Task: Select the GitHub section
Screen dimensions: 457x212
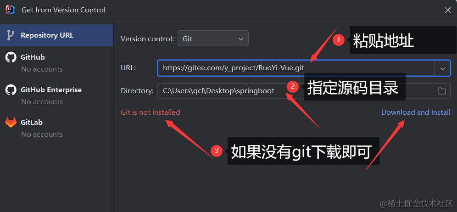Action: [x=56, y=63]
